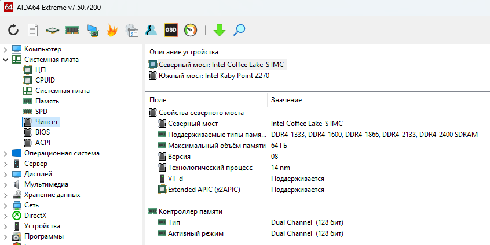
Task: Open the Память tree item
Action: click(x=47, y=101)
